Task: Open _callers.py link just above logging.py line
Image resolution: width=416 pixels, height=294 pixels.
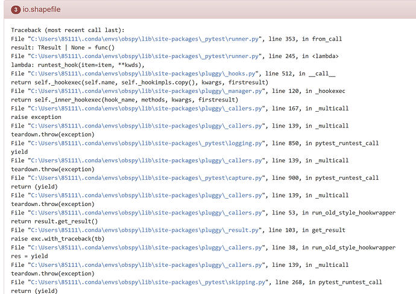Action: coord(145,126)
